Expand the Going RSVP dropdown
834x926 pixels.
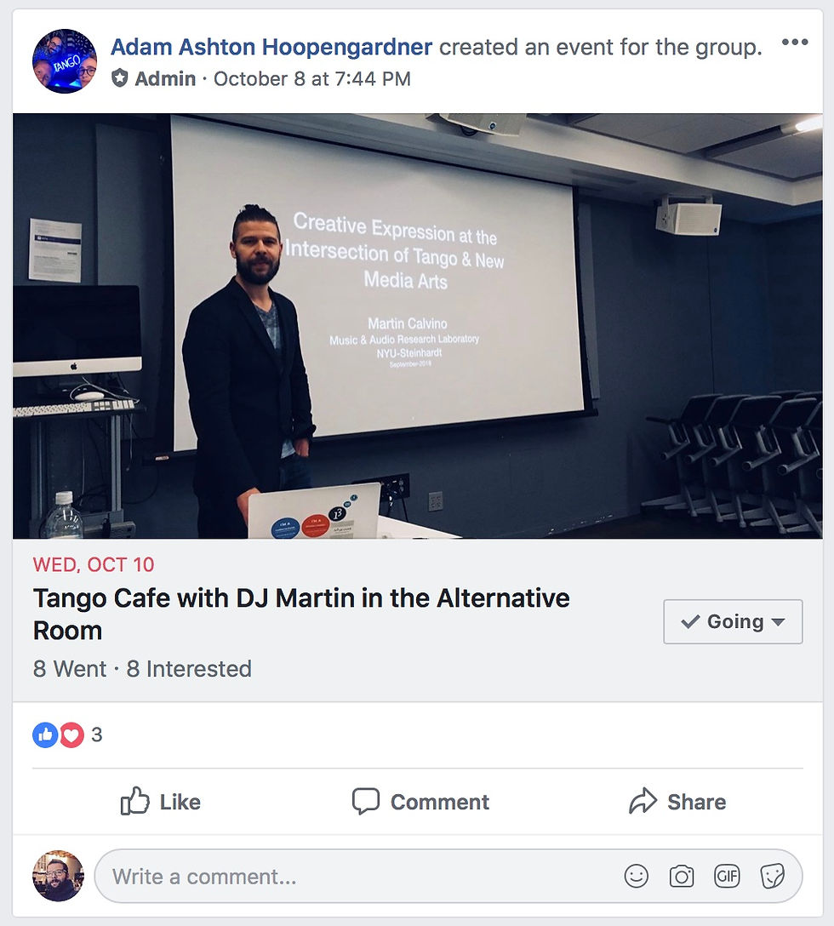click(733, 621)
